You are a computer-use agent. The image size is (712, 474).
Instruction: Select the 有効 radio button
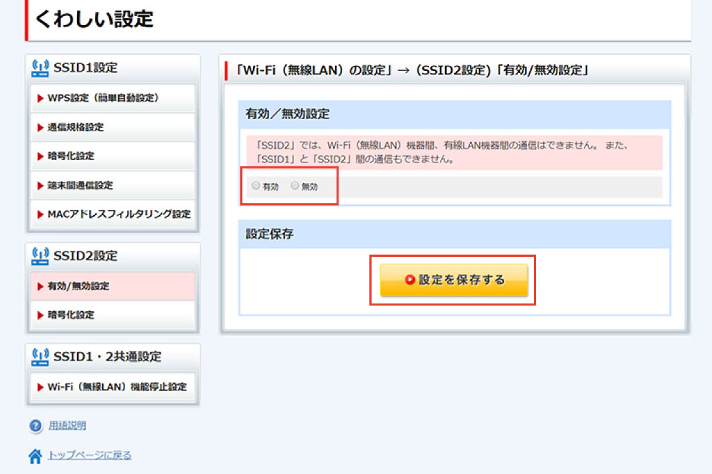point(256,186)
